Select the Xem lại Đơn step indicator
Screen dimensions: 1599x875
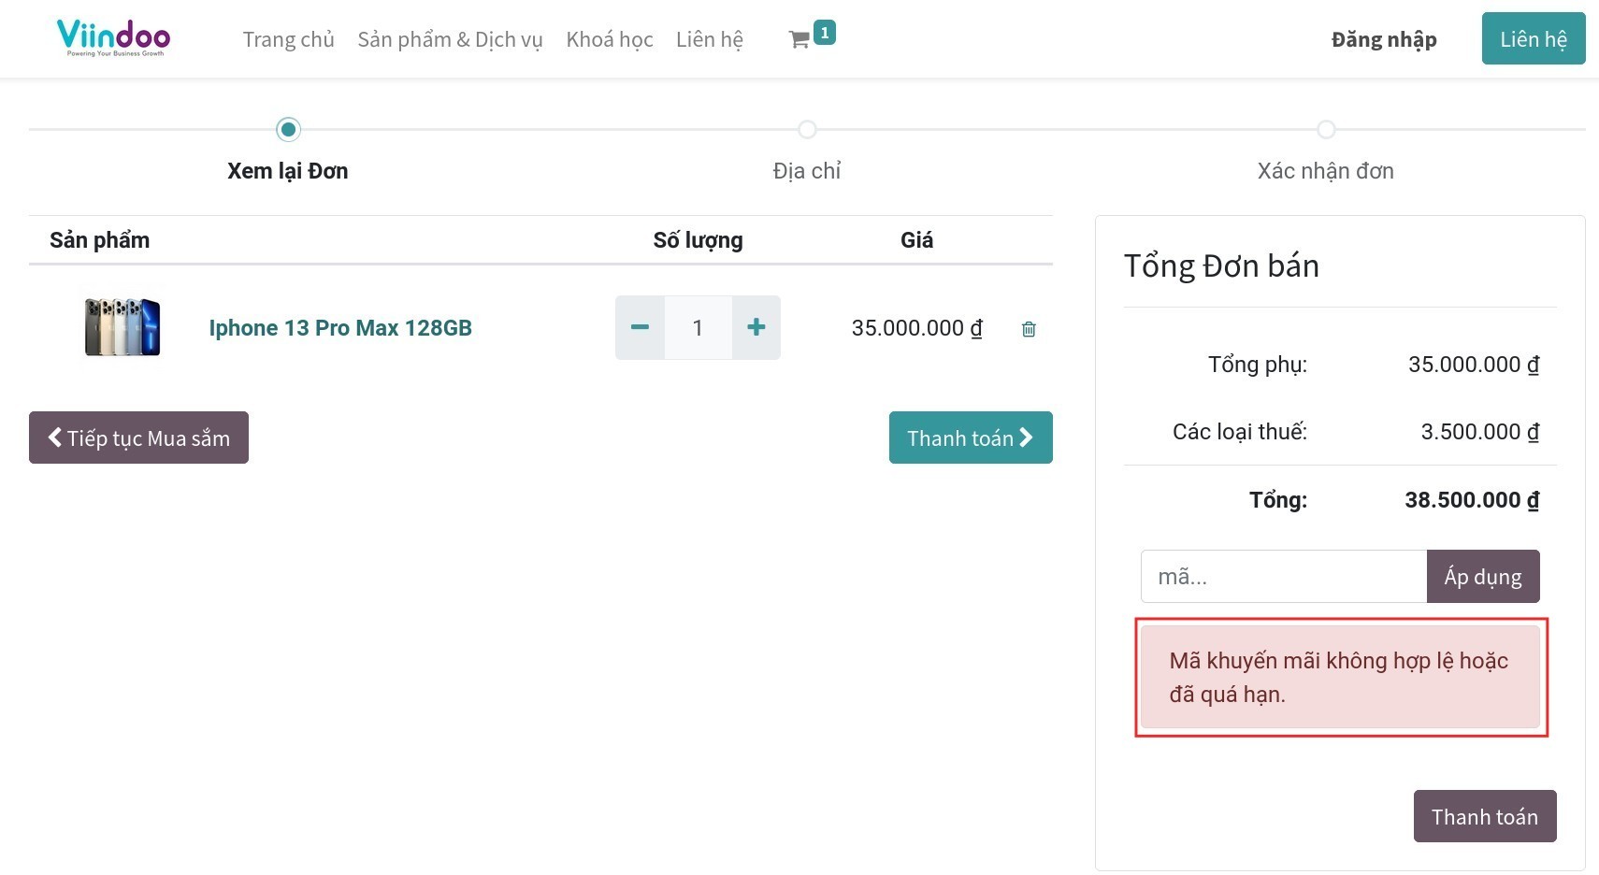288,130
